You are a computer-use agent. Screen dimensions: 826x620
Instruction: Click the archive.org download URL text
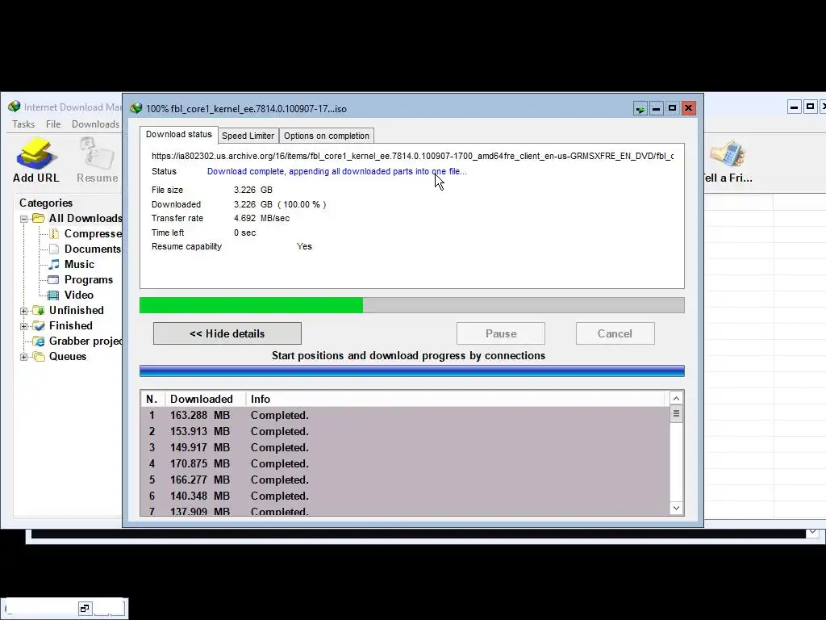[x=412, y=156]
